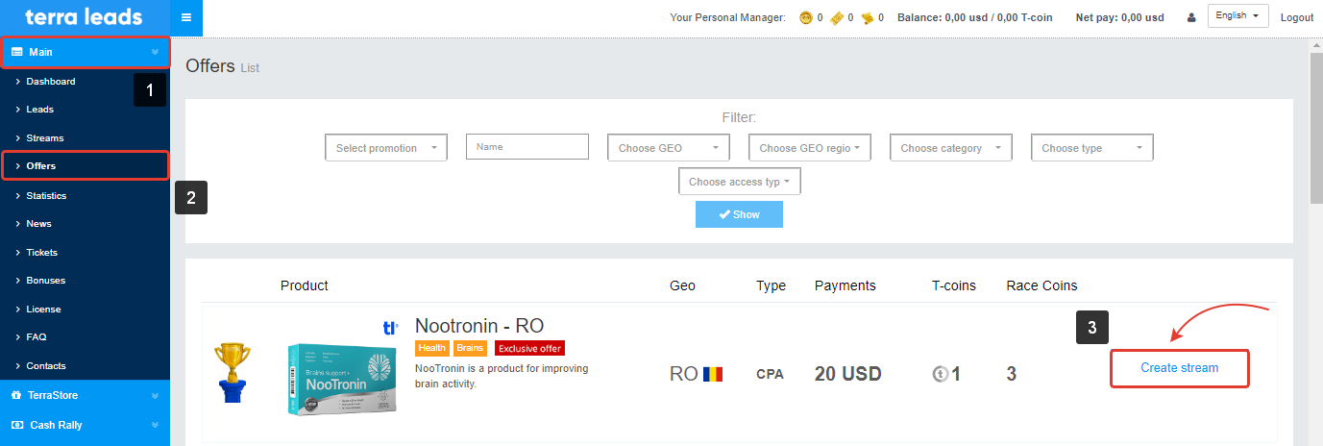Image resolution: width=1323 pixels, height=446 pixels.
Task: Click the Logout link
Action: tap(1296, 17)
